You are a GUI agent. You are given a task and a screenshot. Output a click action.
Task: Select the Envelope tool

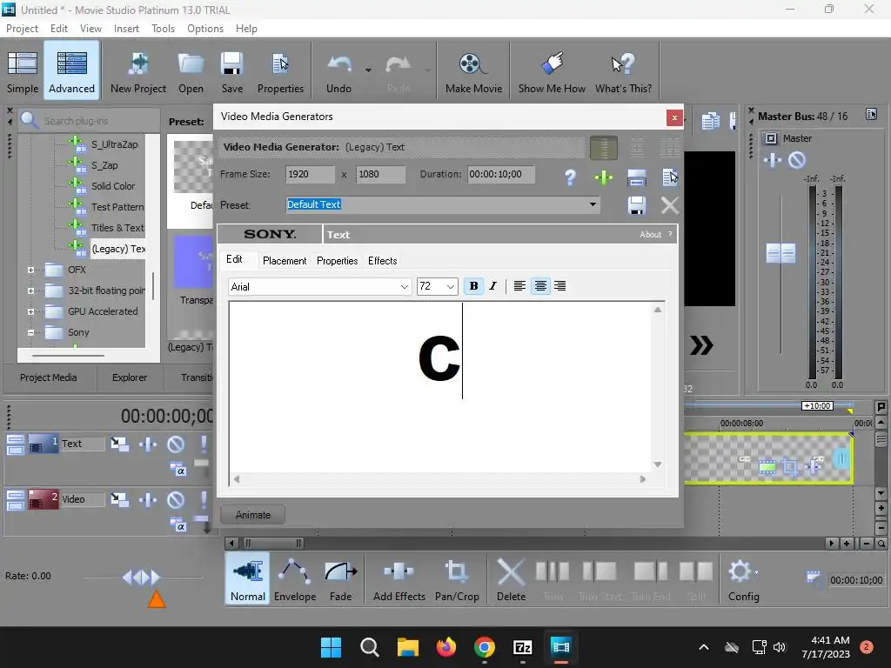(x=295, y=580)
